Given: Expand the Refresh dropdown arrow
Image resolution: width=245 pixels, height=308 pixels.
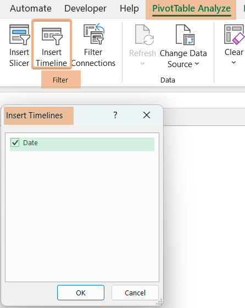Looking at the screenshot, I should pos(143,63).
